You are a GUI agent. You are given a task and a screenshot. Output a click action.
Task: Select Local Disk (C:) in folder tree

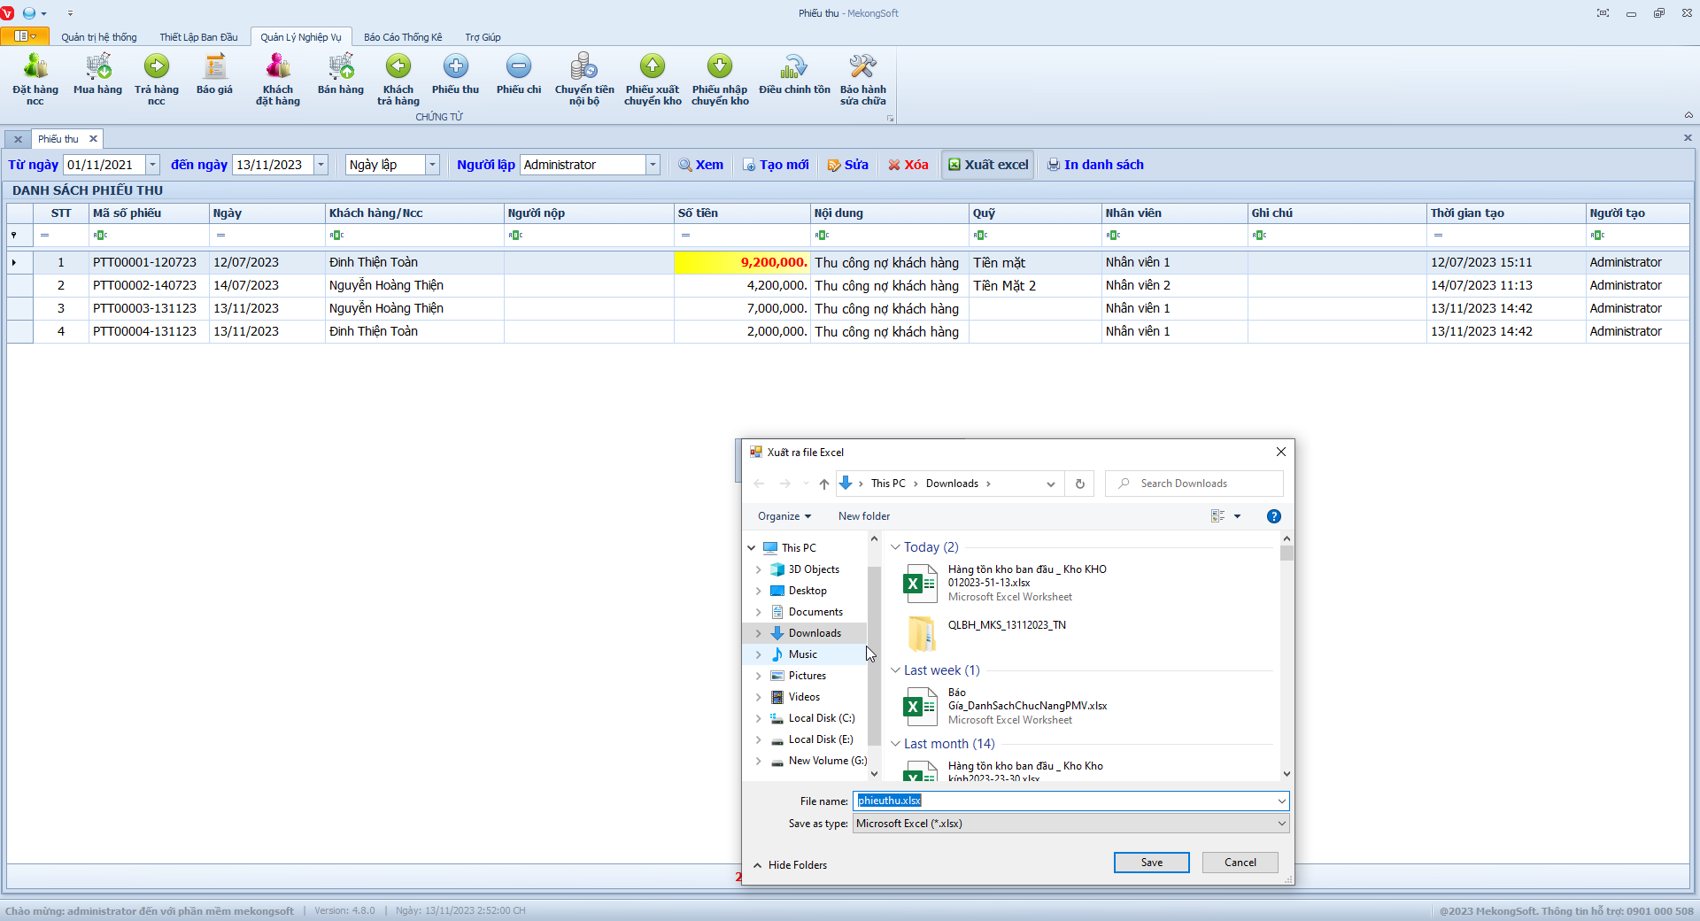point(821,718)
